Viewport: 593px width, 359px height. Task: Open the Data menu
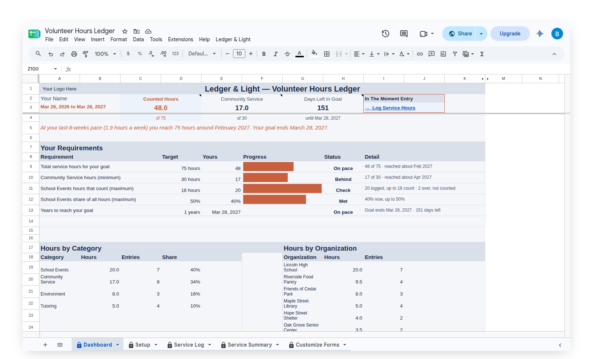click(x=138, y=39)
